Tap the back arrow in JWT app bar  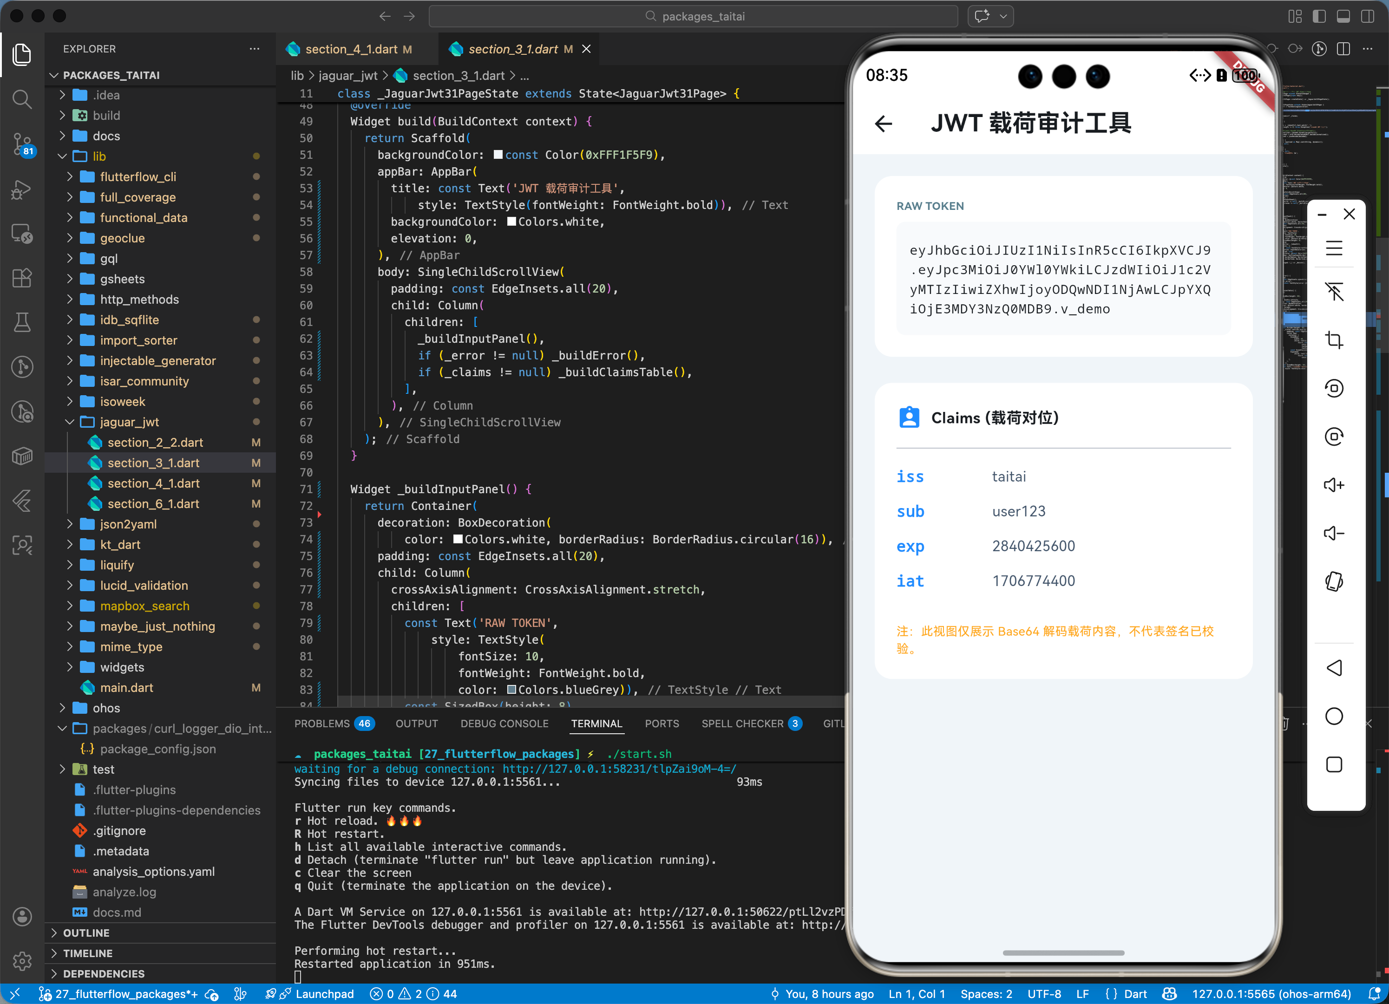point(883,124)
